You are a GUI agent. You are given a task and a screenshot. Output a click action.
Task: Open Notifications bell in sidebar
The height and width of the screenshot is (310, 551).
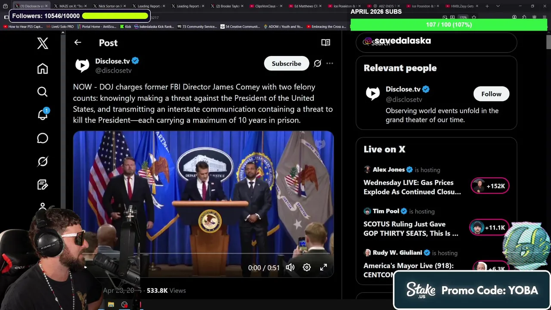coord(43,115)
